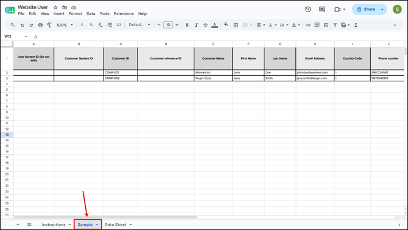408x230 pixels.
Task: Toggle bold formatting
Action: pos(187,25)
